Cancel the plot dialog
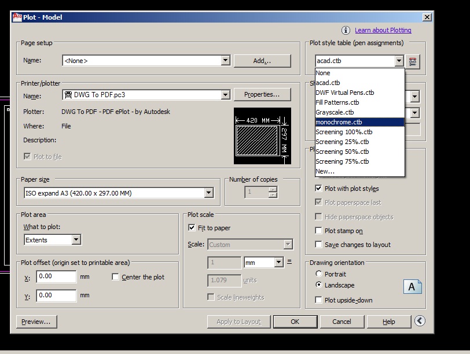 (x=342, y=322)
